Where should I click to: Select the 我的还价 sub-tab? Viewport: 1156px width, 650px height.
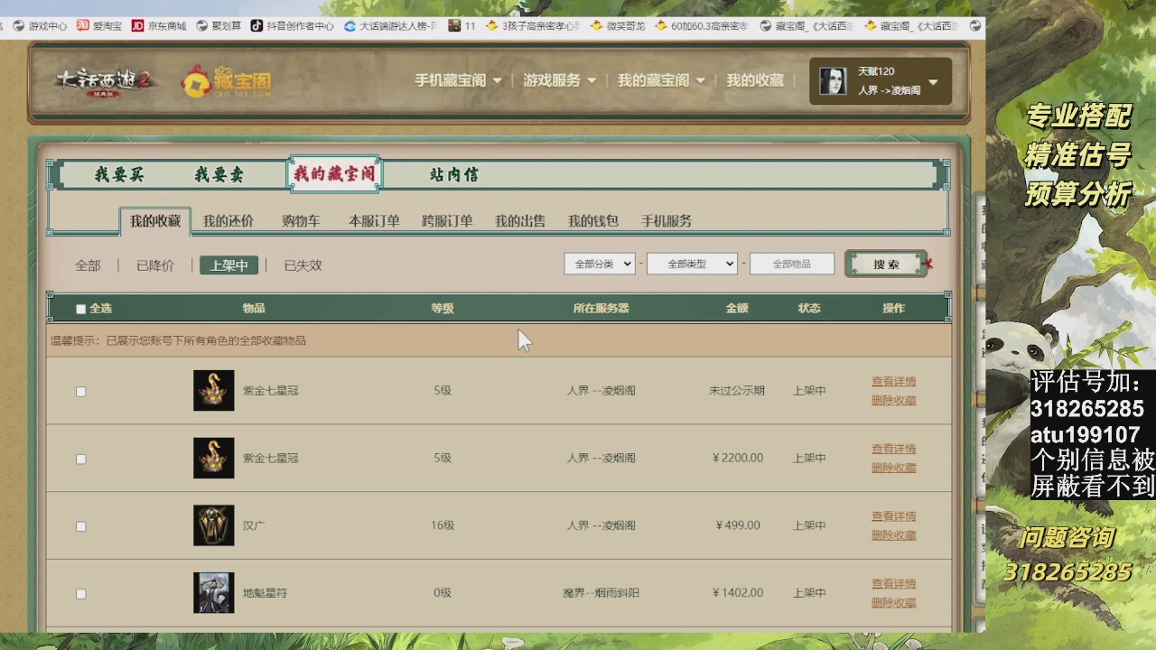tap(228, 221)
